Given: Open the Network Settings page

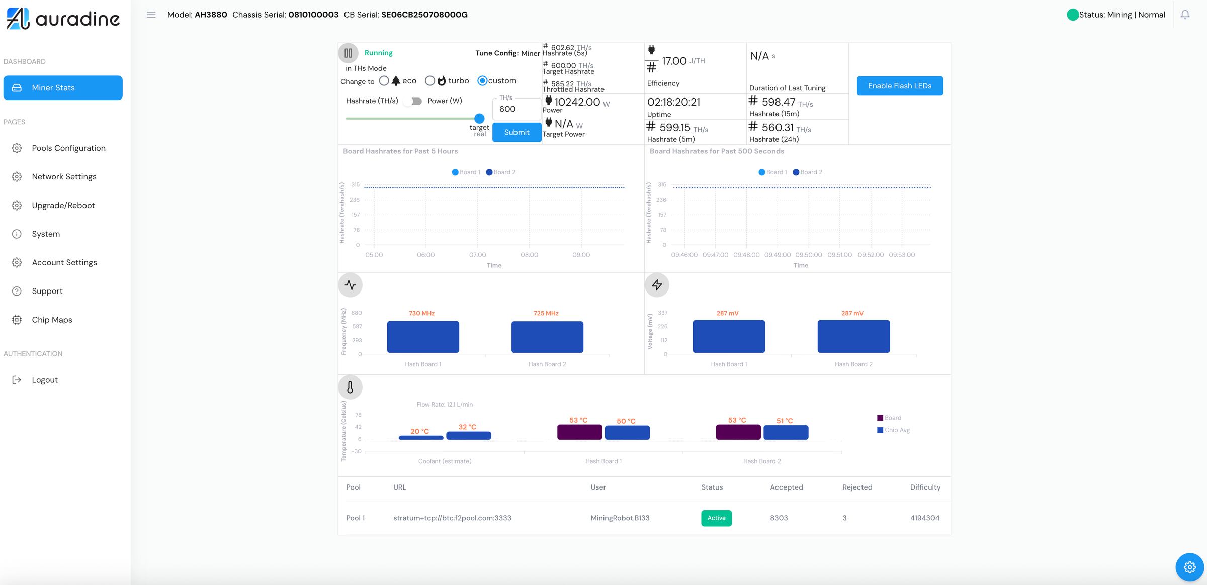Looking at the screenshot, I should (x=64, y=176).
